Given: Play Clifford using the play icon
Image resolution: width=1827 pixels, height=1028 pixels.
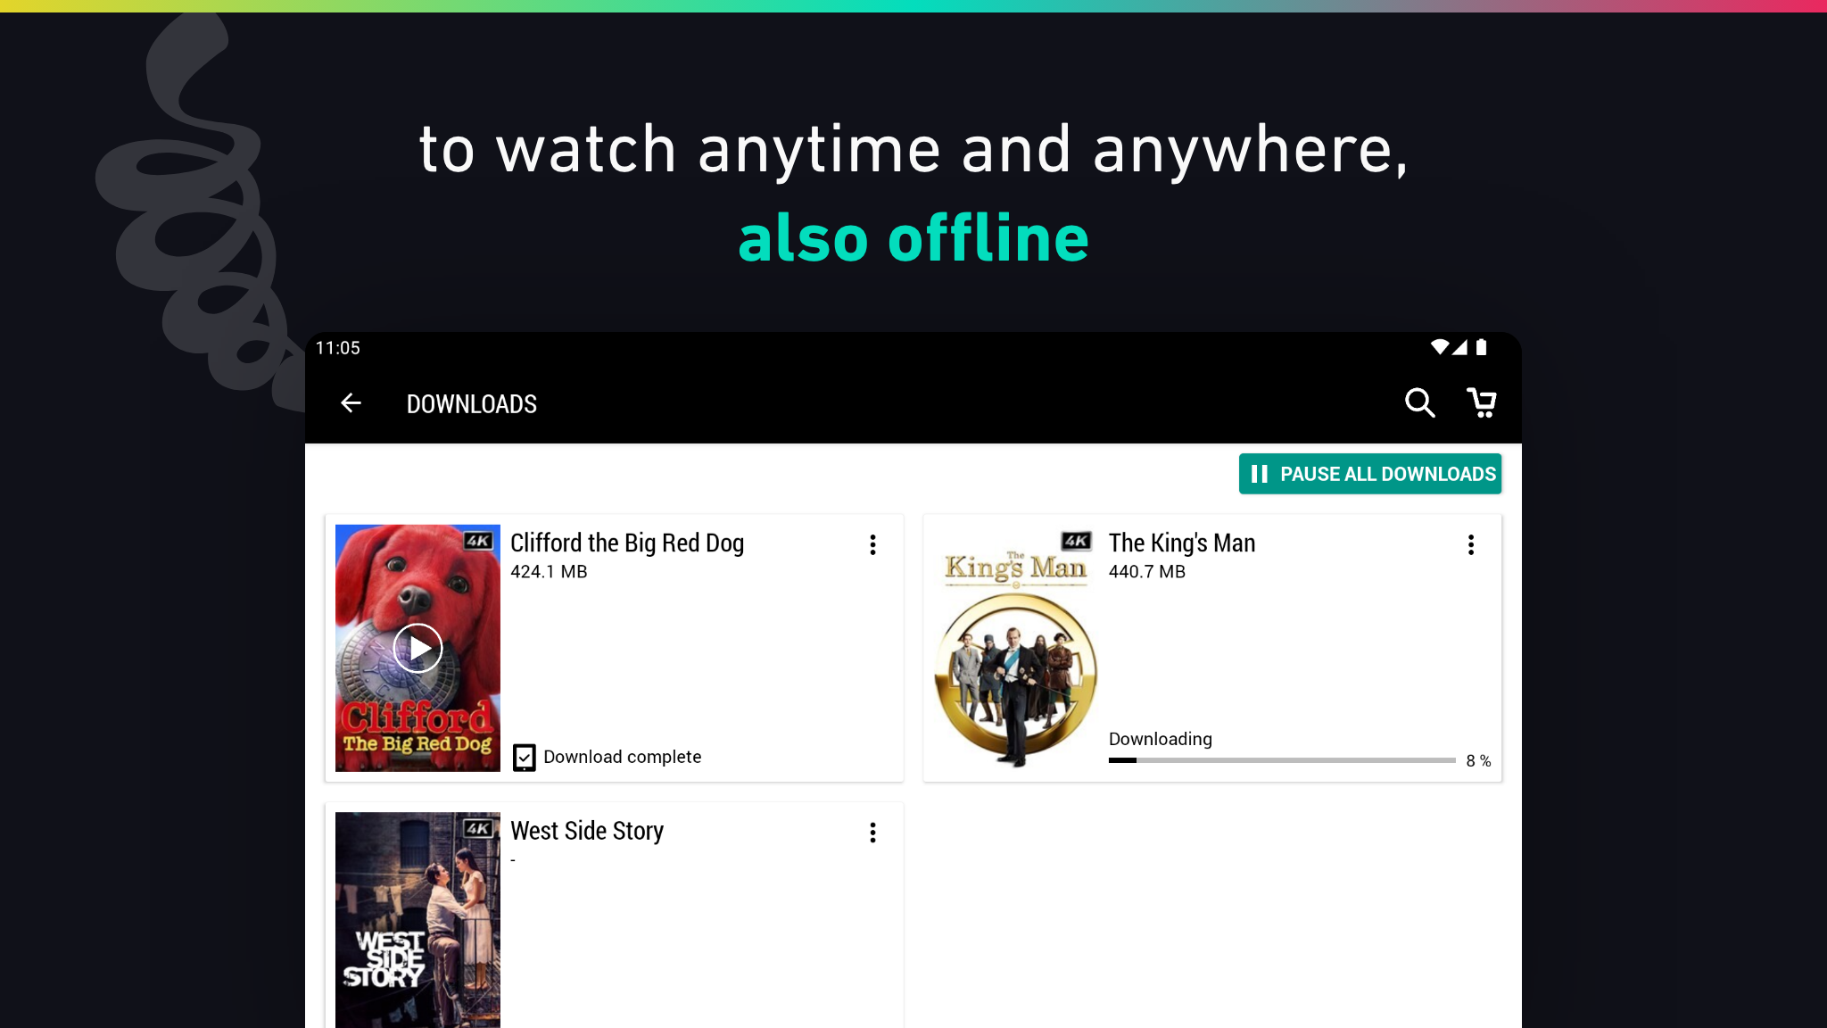Looking at the screenshot, I should [417, 648].
